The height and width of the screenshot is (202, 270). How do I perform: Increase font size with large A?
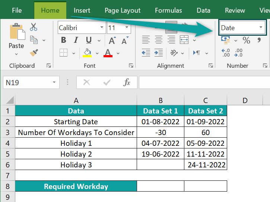click(x=112, y=40)
